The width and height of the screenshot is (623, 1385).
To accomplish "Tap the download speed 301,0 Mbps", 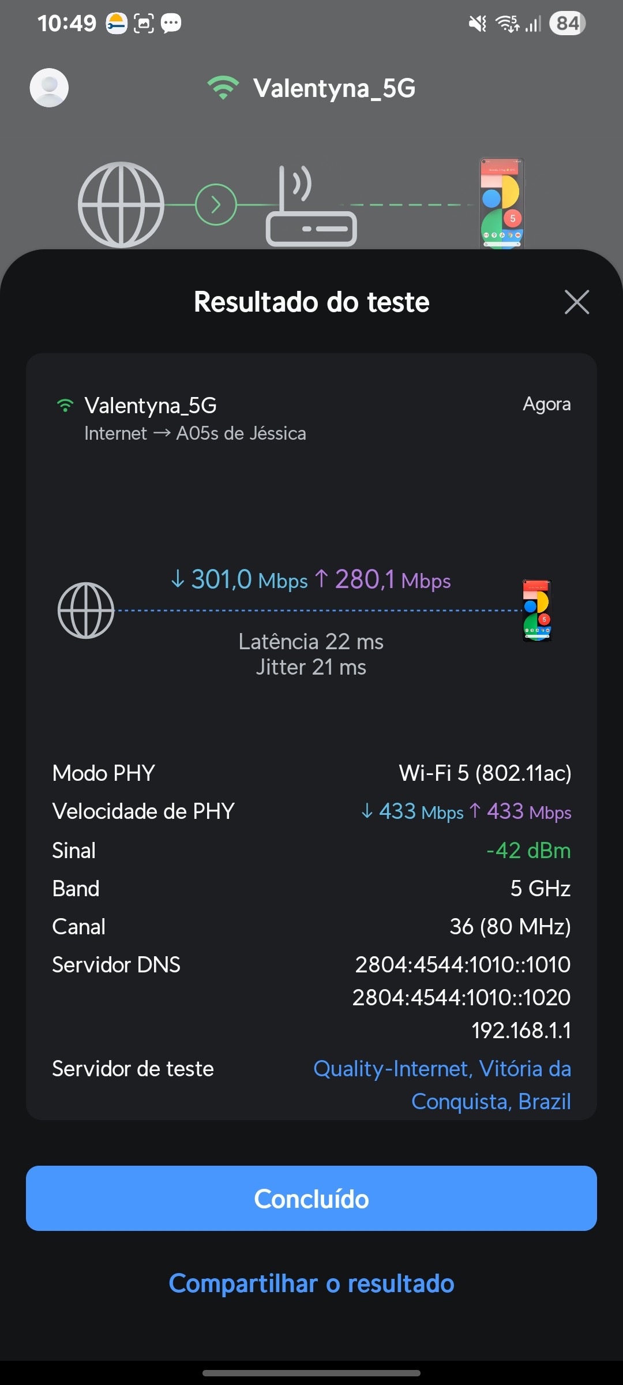I will pos(239,579).
